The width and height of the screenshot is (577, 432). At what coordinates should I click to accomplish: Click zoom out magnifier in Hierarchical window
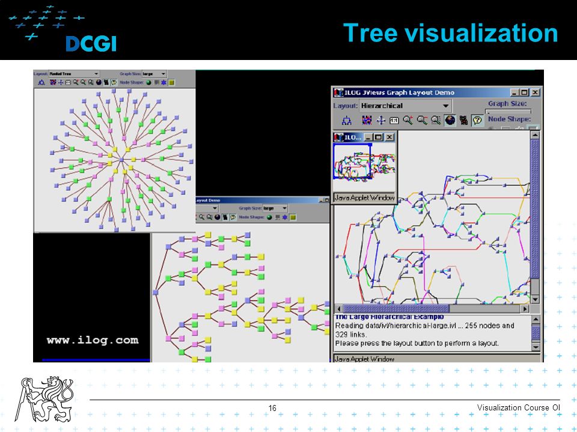(422, 120)
